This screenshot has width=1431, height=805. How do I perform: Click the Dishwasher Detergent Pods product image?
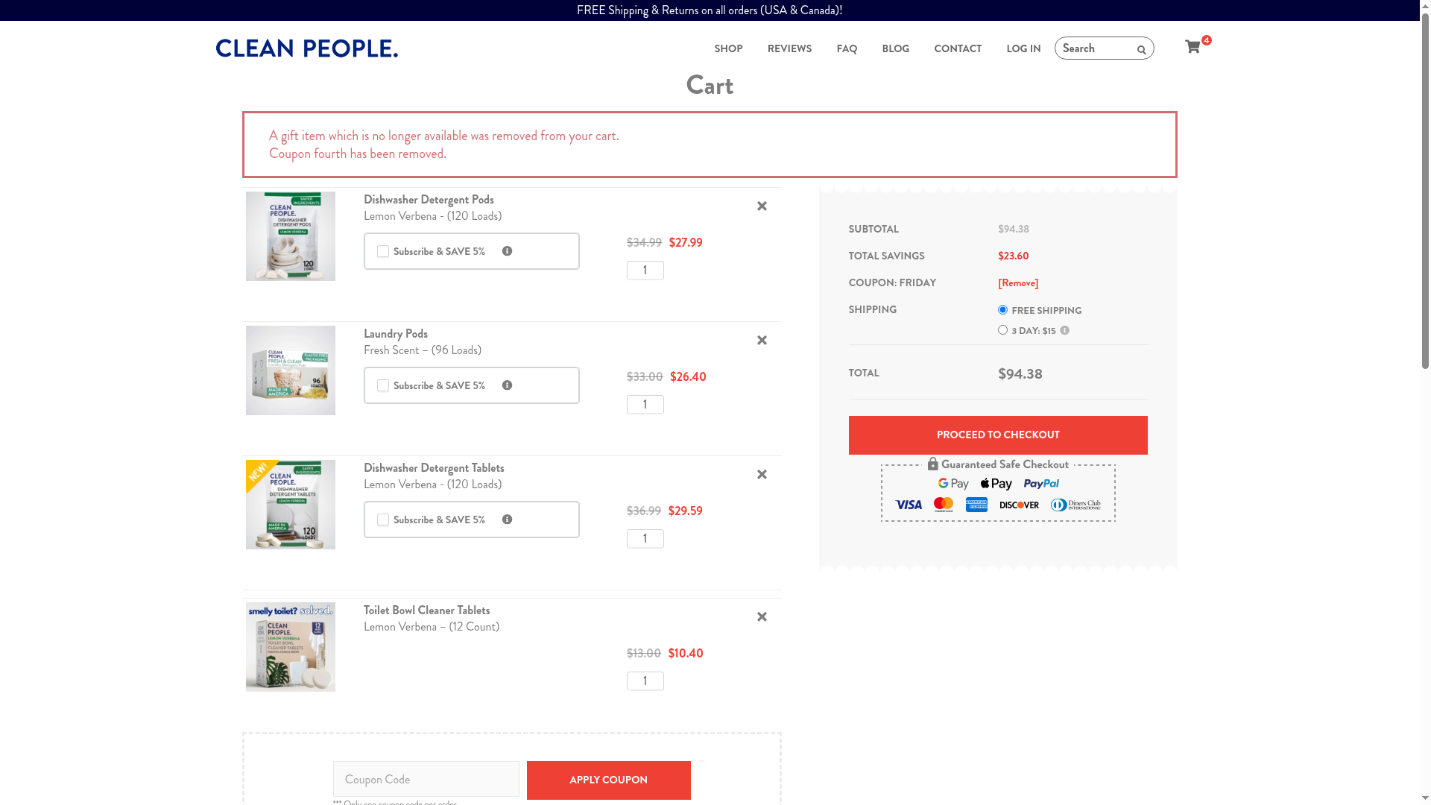click(291, 236)
